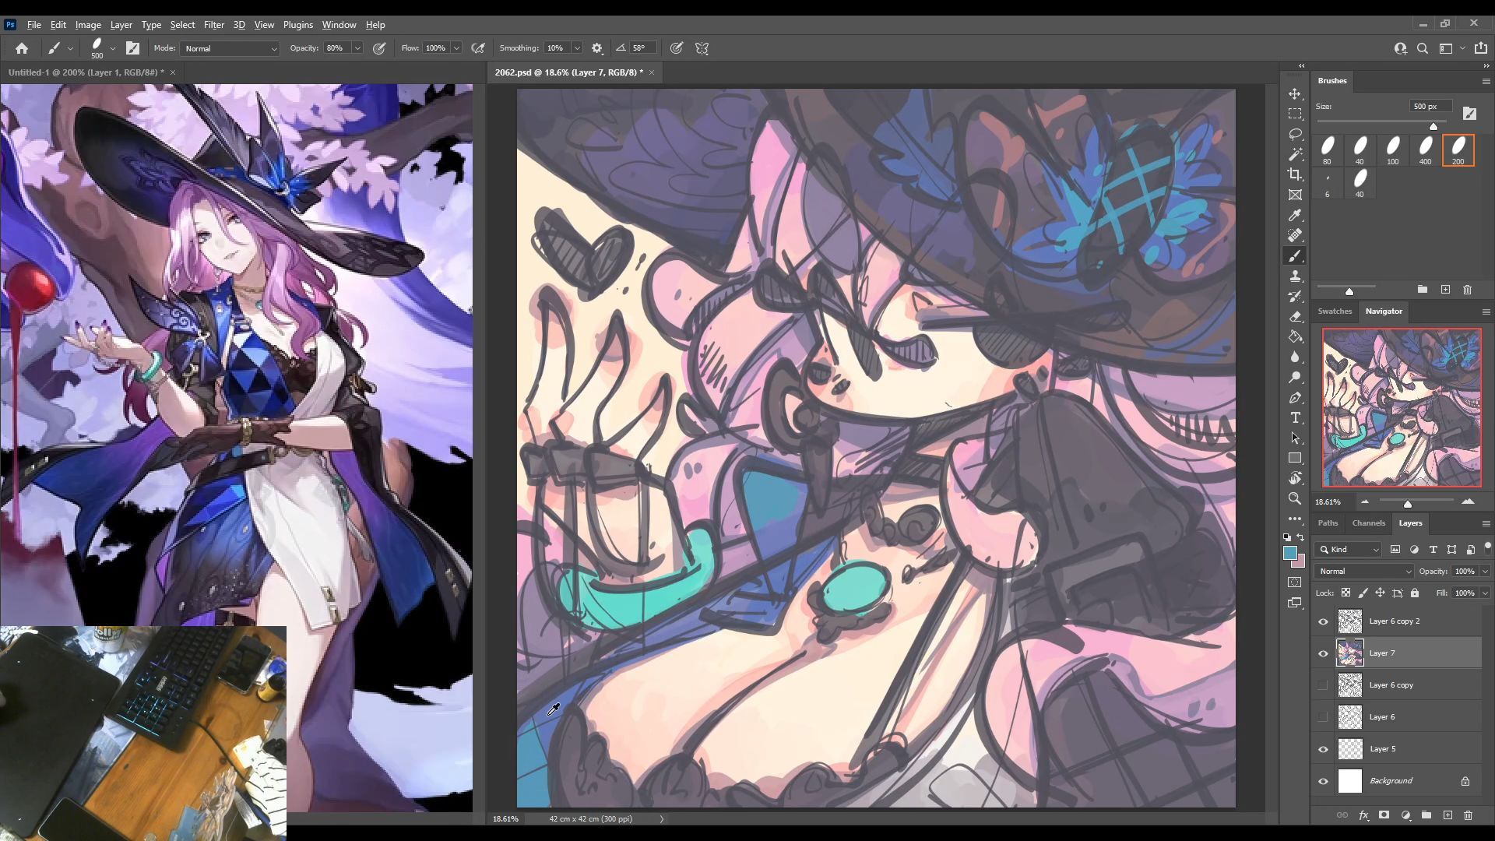Select the Brush tool in toolbar
1495x841 pixels.
[1295, 256]
